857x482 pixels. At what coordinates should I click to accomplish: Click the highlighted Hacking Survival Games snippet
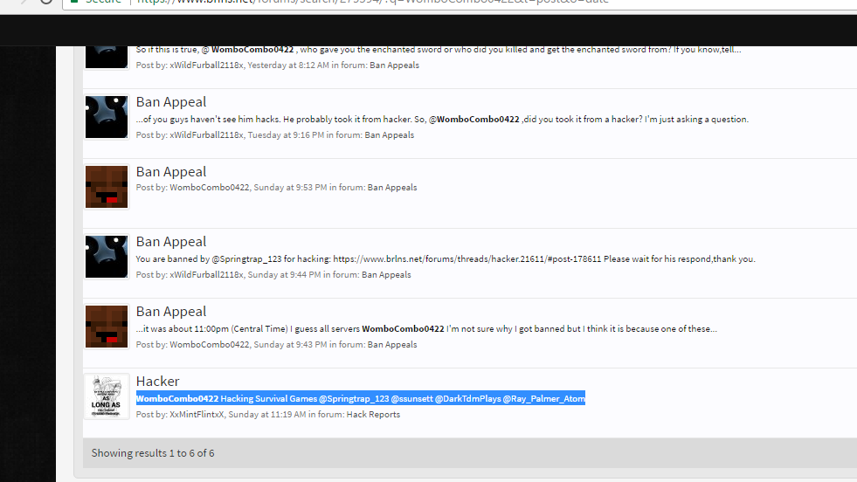coord(361,398)
